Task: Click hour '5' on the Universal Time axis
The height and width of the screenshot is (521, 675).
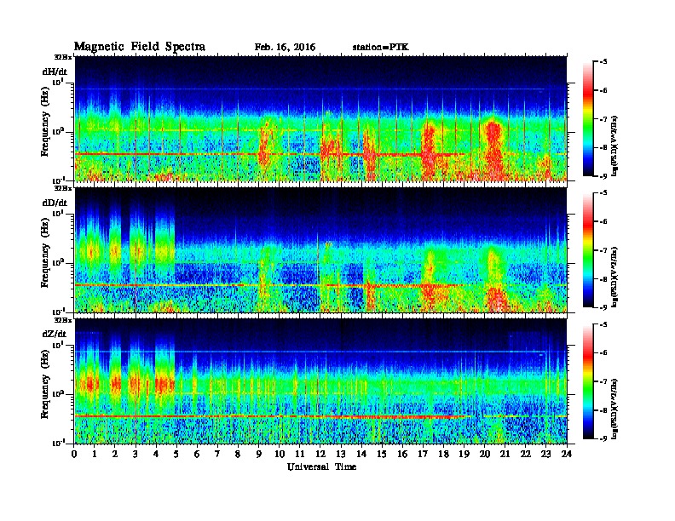Action: tap(176, 454)
